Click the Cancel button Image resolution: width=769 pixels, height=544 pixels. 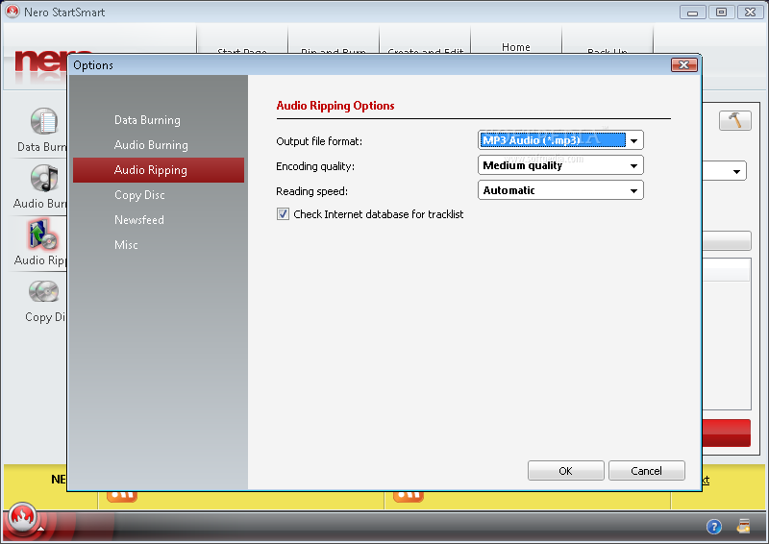click(x=646, y=471)
